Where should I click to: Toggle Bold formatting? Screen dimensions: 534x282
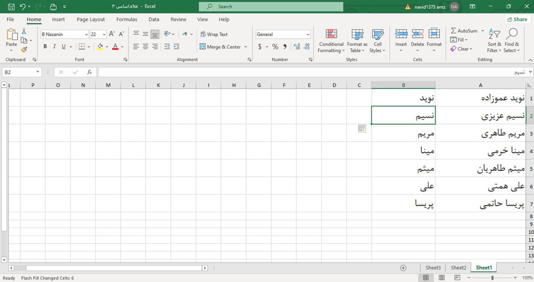(x=45, y=47)
